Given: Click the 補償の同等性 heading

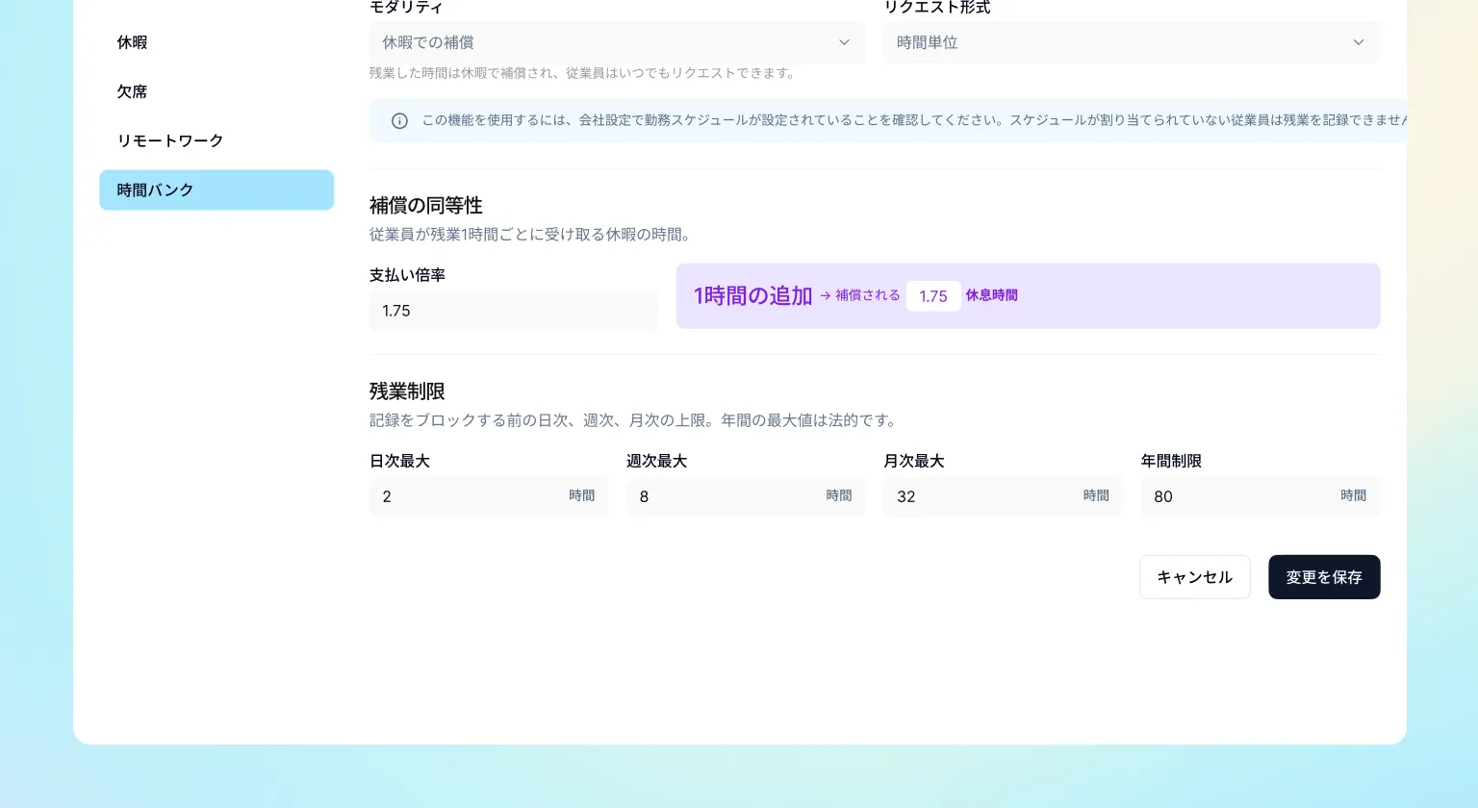Looking at the screenshot, I should click(426, 205).
